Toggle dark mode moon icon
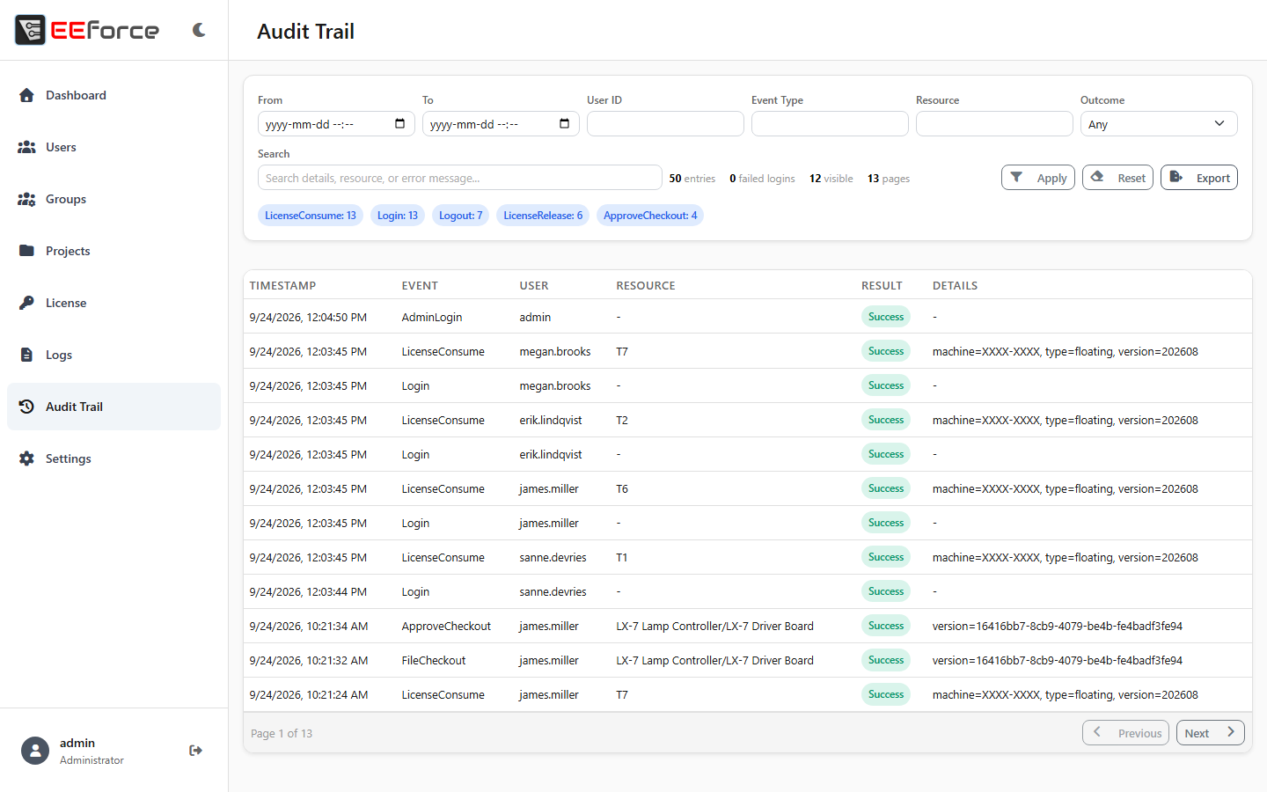This screenshot has height=792, width=1267. [199, 30]
